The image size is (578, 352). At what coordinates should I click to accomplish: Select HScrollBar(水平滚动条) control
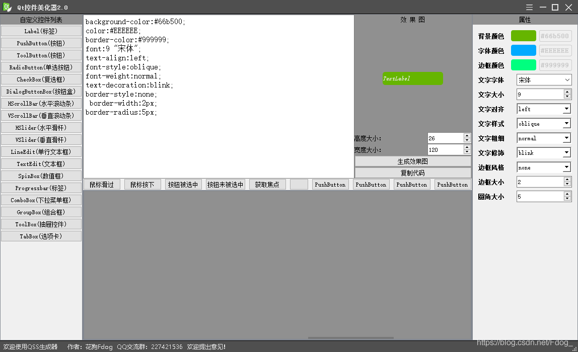pos(41,104)
